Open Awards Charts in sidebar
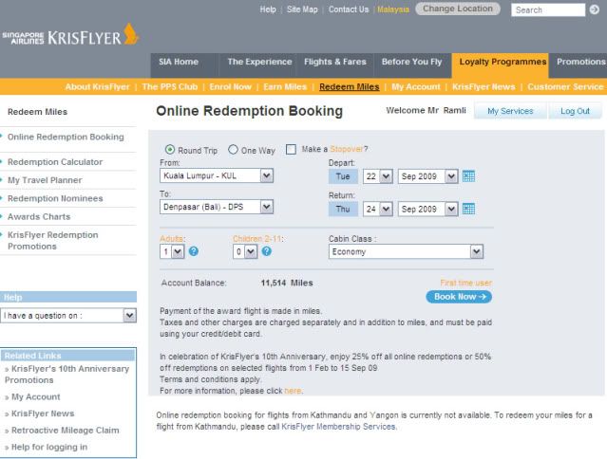The image size is (607, 459). pos(39,217)
